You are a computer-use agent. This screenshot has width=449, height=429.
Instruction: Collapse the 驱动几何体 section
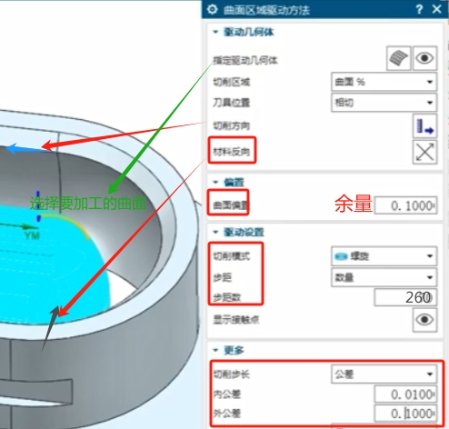pos(215,32)
